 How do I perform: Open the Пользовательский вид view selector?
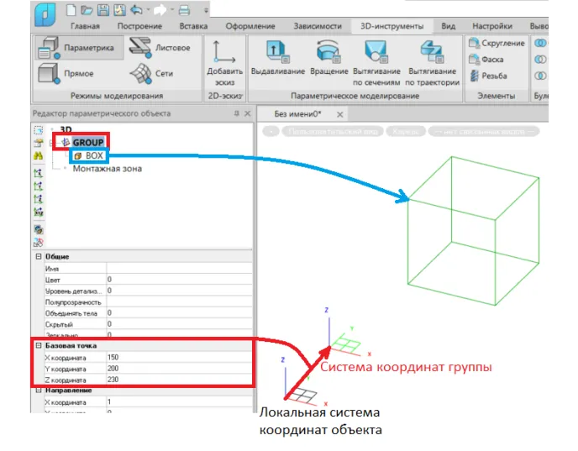333,131
